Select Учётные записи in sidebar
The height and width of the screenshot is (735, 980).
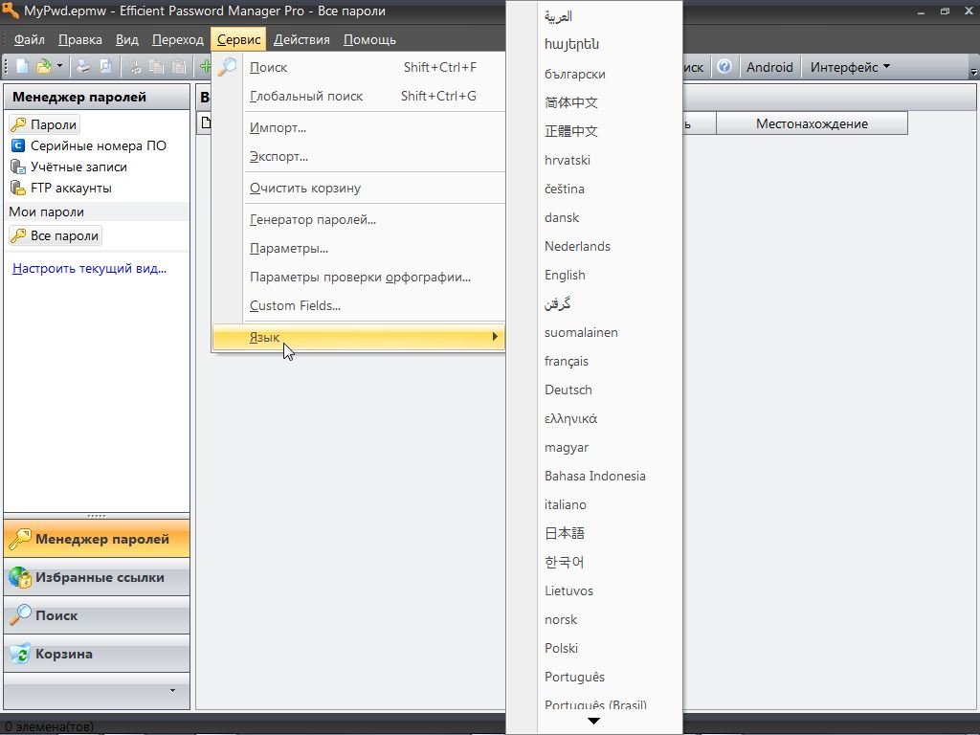[x=69, y=167]
